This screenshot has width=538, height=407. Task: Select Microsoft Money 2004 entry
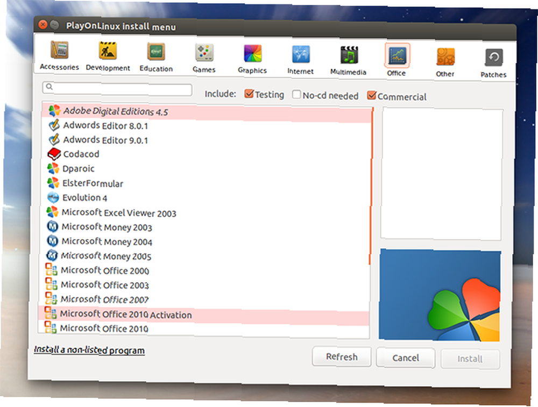(206, 243)
